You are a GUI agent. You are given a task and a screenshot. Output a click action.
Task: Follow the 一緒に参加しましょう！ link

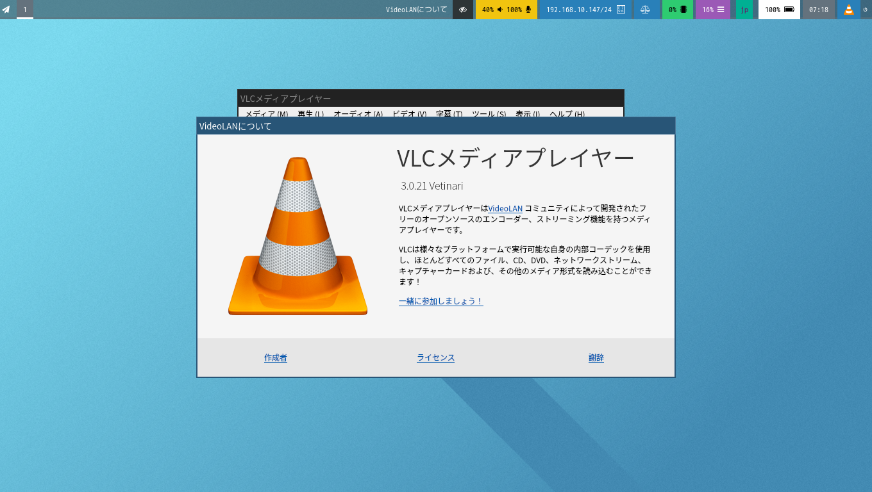click(x=441, y=301)
